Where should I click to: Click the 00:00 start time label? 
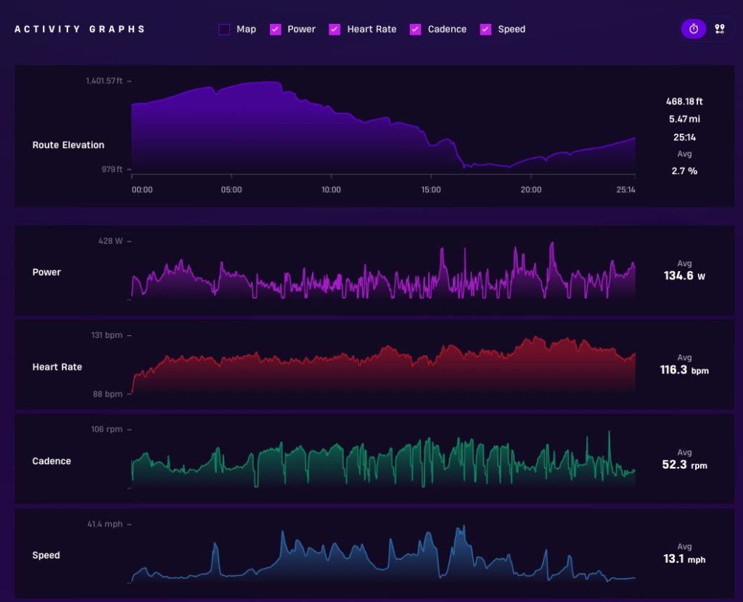pos(142,190)
